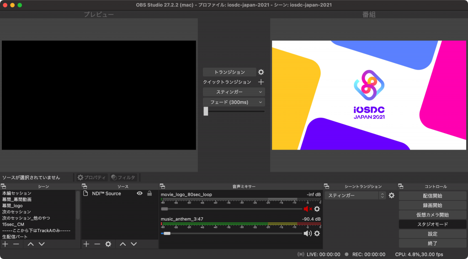Open transition settings gear near トランジション button

[x=261, y=72]
